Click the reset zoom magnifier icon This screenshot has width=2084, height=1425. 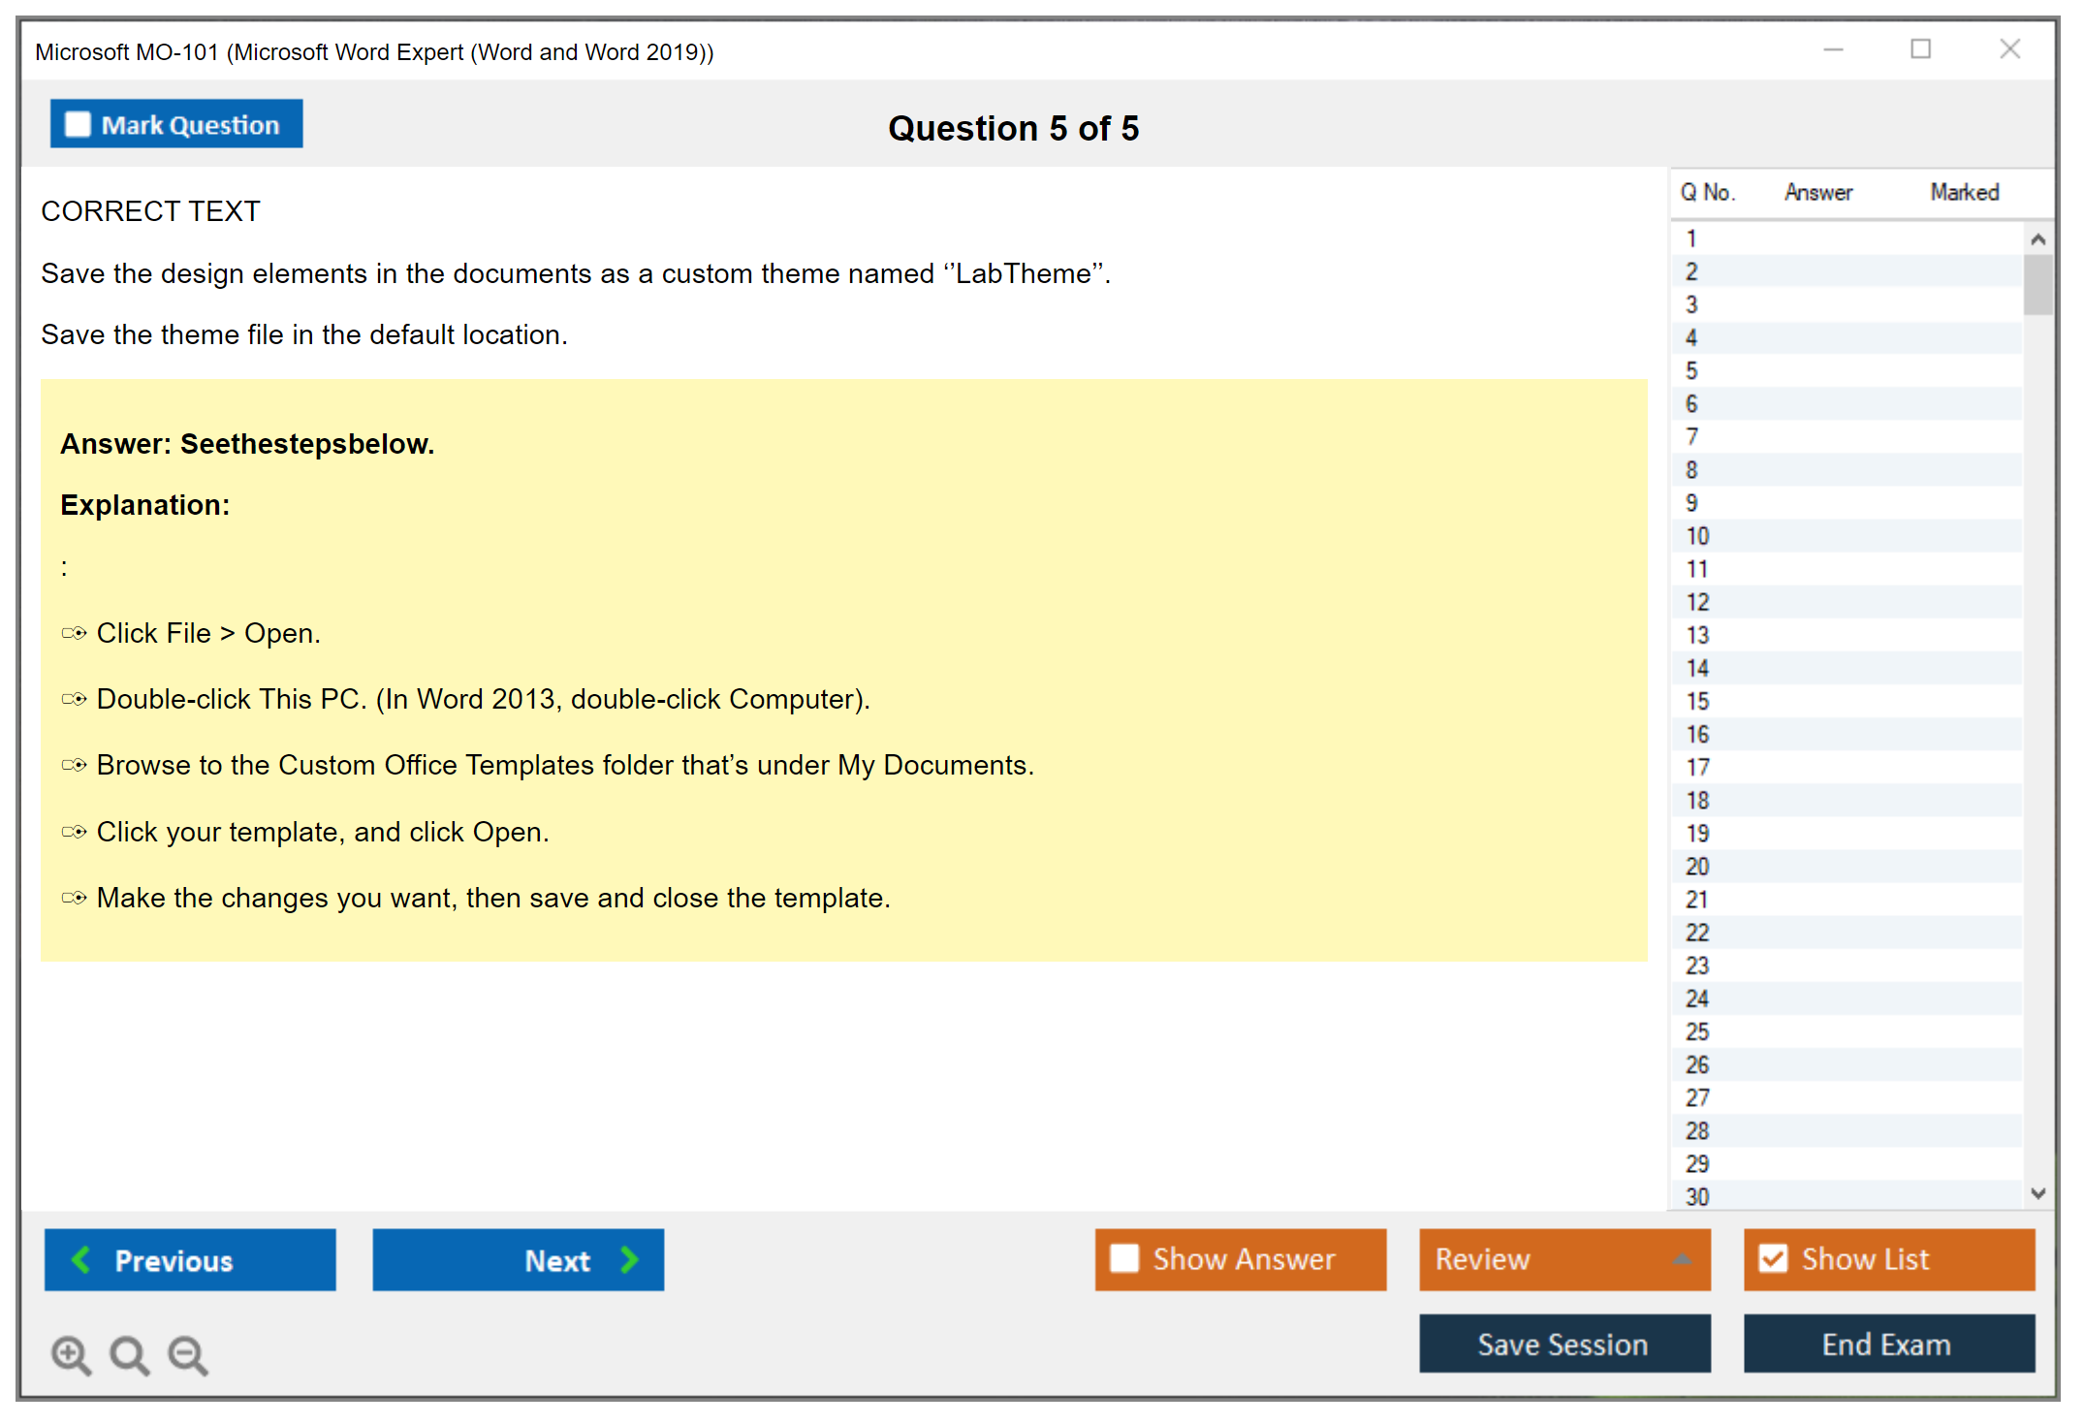pos(128,1354)
